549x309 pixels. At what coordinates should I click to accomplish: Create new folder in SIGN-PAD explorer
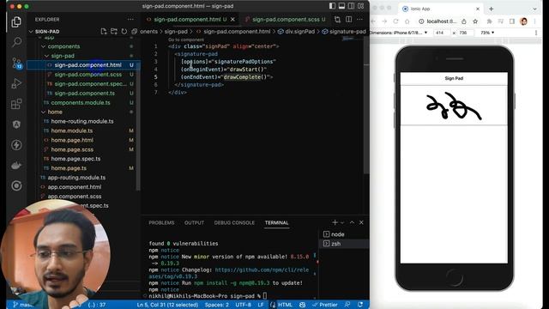tap(114, 32)
